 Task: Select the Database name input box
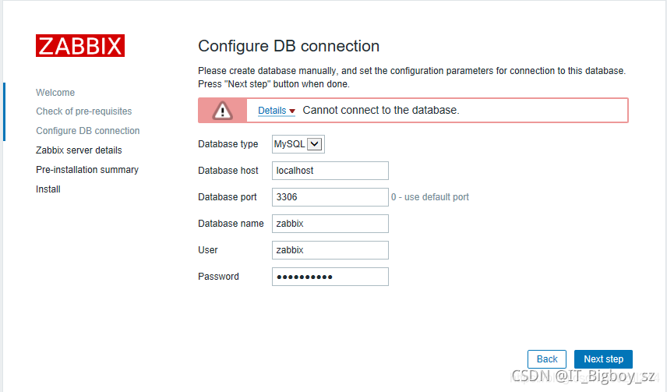tap(330, 224)
